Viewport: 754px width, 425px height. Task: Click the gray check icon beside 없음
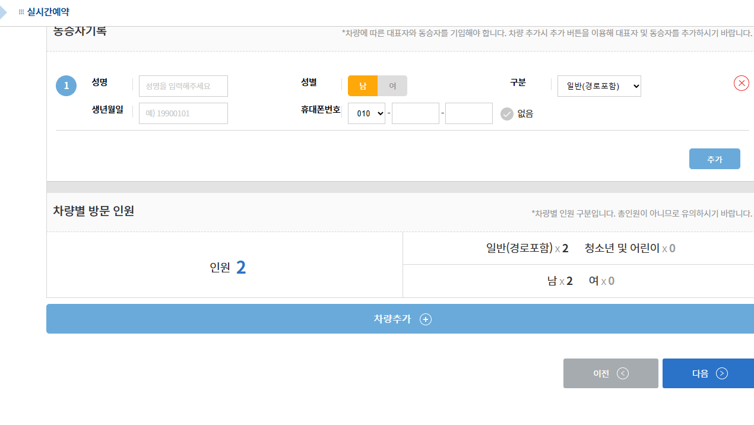pyautogui.click(x=506, y=114)
